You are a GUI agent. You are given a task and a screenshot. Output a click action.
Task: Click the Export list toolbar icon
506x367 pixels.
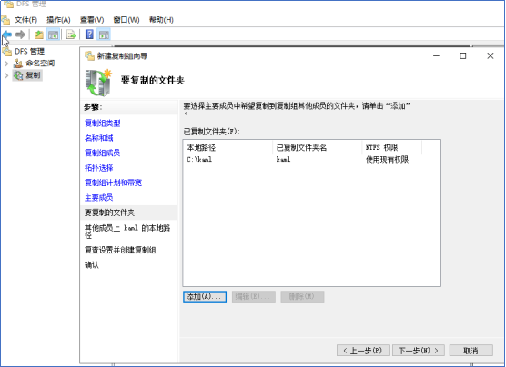[x=71, y=35]
